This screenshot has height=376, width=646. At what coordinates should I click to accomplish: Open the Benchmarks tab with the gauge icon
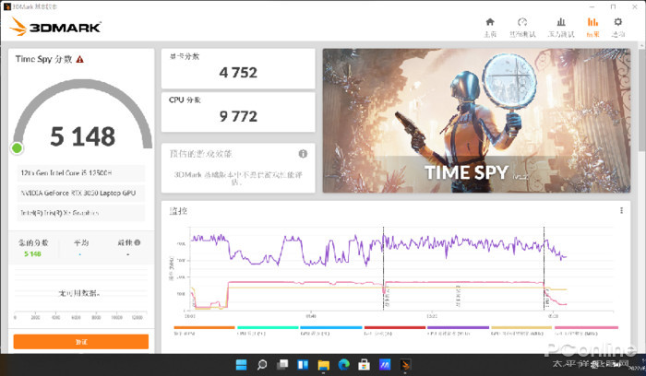522,27
